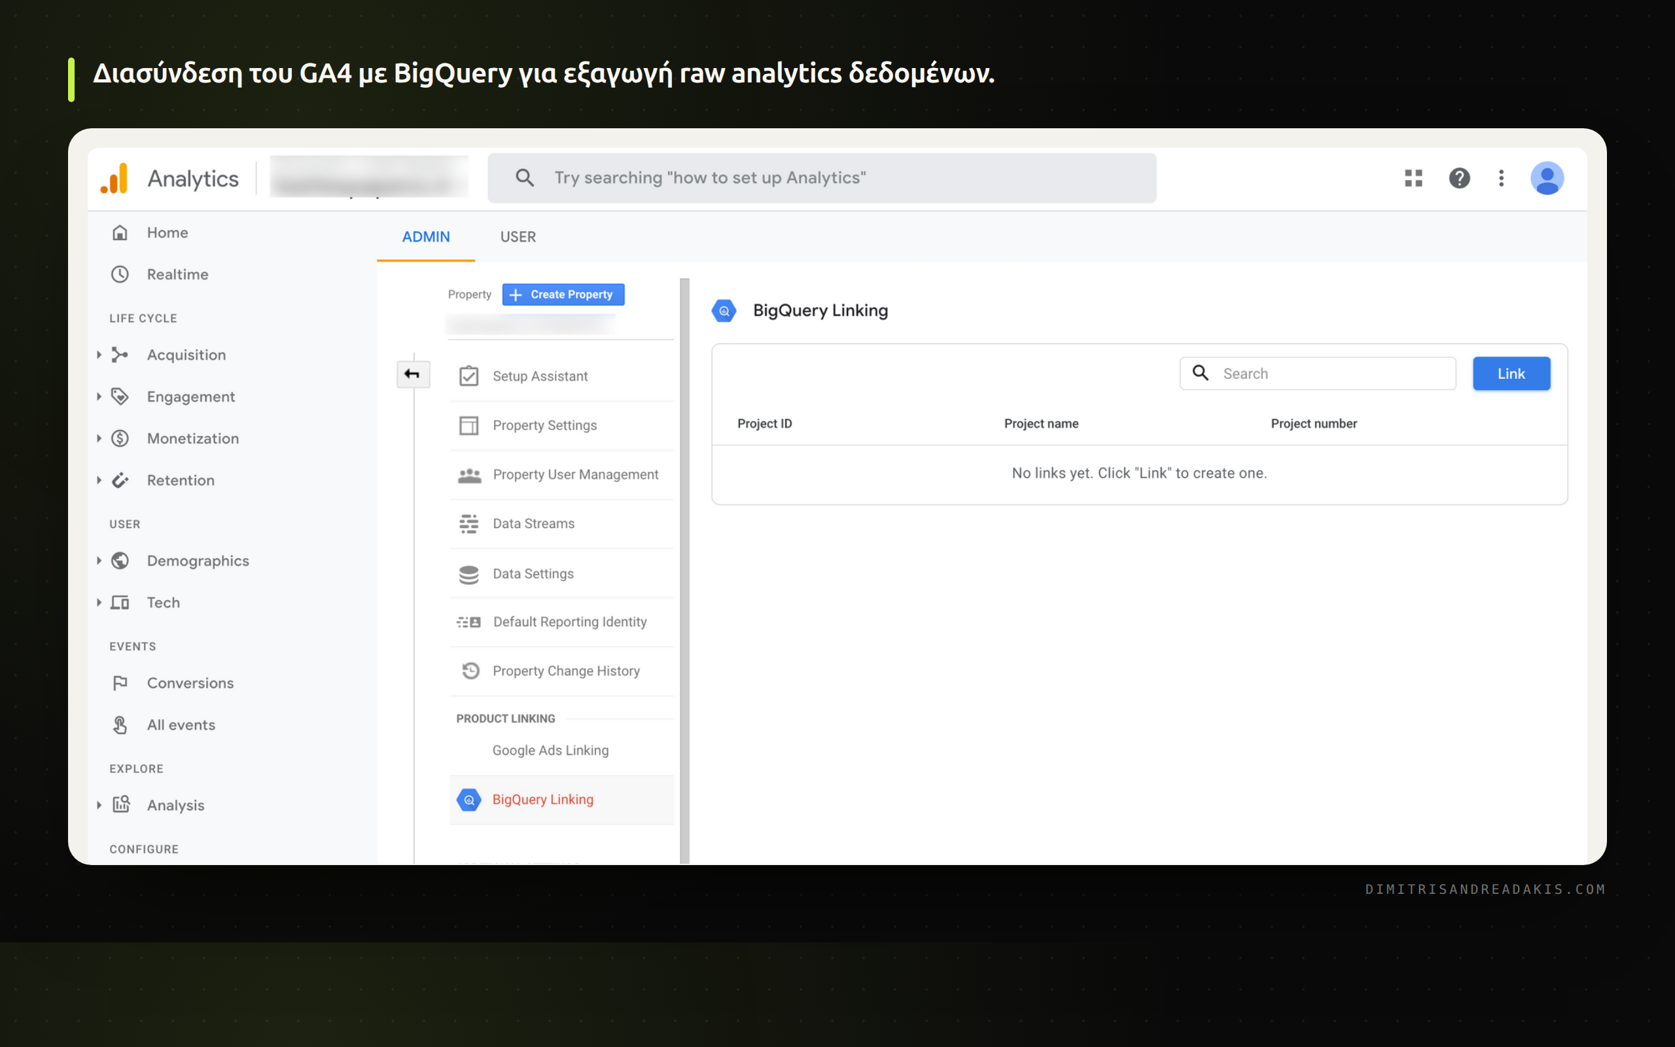The height and width of the screenshot is (1047, 1675).
Task: Expand the Monetization section arrow
Action: [x=99, y=438]
